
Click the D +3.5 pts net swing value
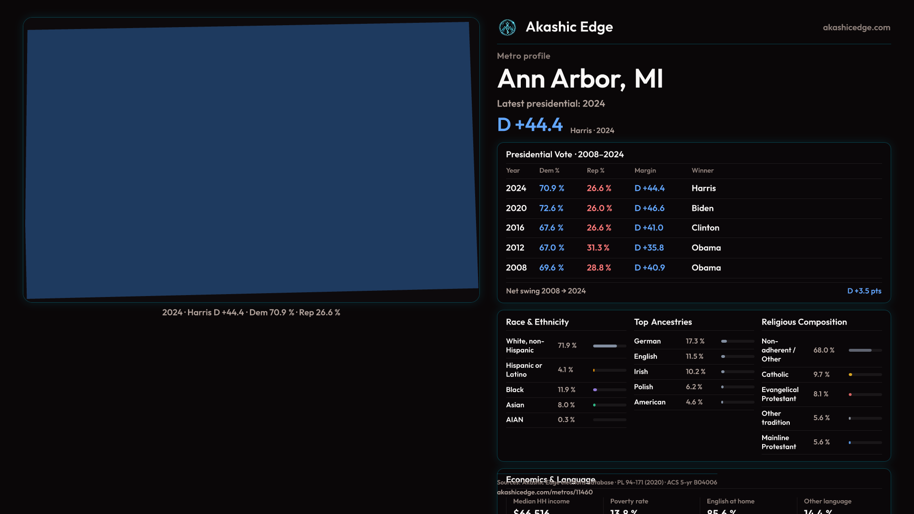(864, 291)
